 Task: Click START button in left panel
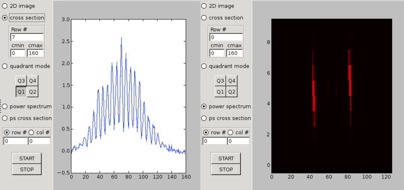click(27, 158)
